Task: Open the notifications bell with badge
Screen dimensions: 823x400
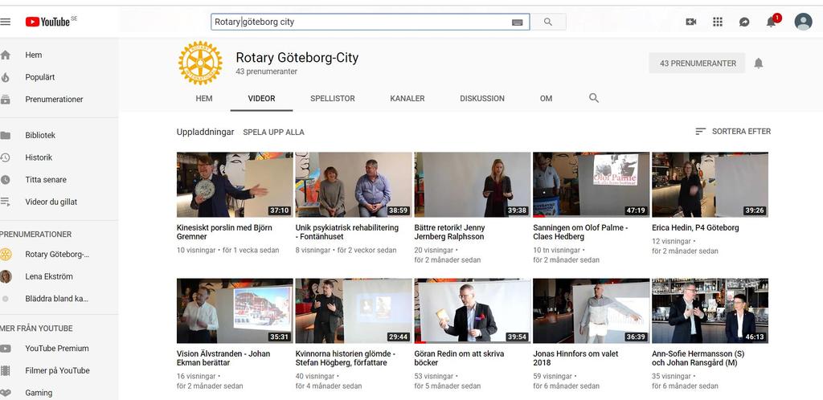Action: point(772,21)
